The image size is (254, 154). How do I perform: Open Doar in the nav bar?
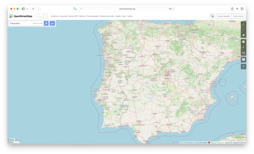tap(124, 16)
